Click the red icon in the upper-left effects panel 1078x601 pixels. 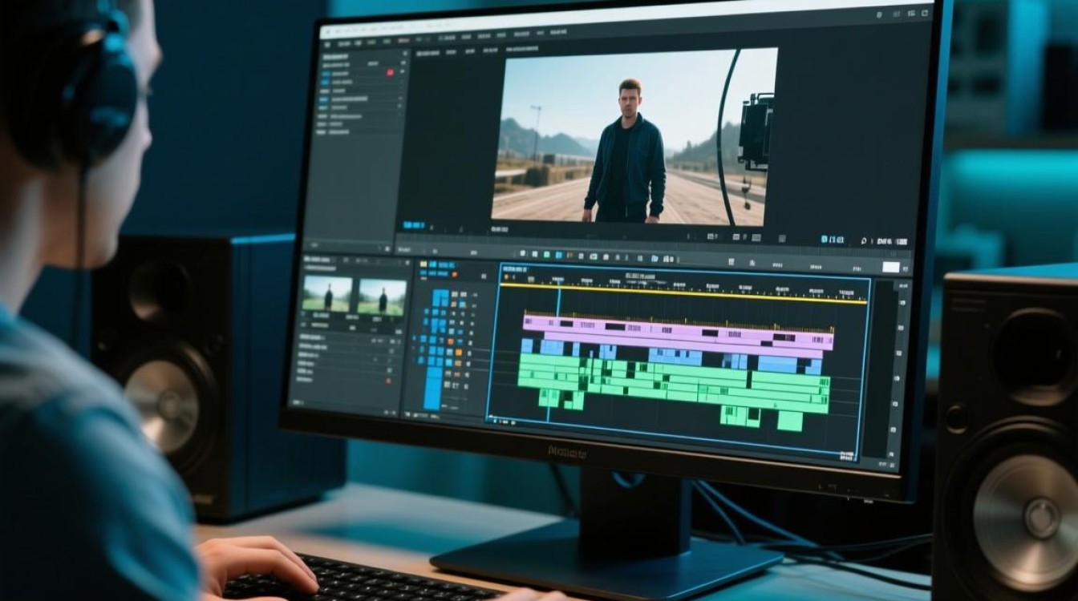(x=390, y=72)
